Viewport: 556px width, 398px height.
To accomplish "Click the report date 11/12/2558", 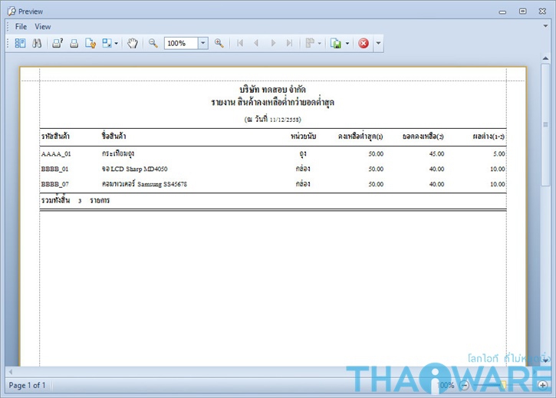I will (285, 120).
